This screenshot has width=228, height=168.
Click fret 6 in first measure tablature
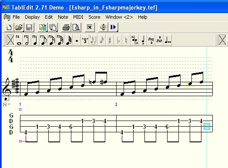71,127
